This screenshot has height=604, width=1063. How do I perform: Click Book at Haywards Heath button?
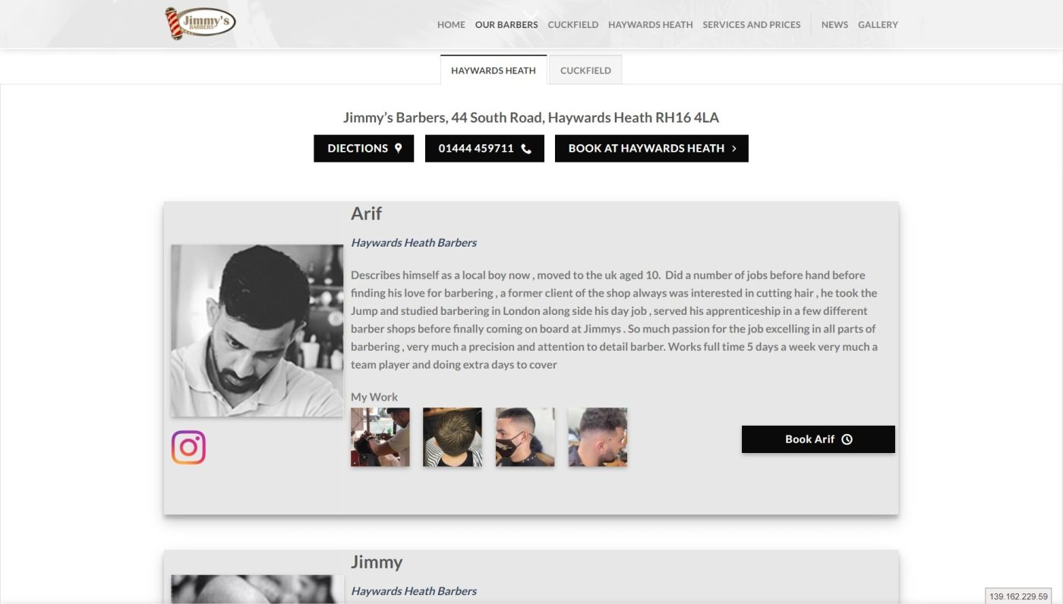[651, 149]
